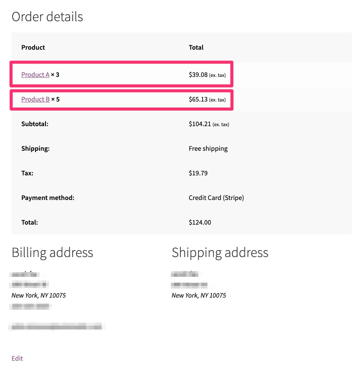Select the Shipping address heading
Screen dimensions: 360x365
pyautogui.click(x=220, y=253)
